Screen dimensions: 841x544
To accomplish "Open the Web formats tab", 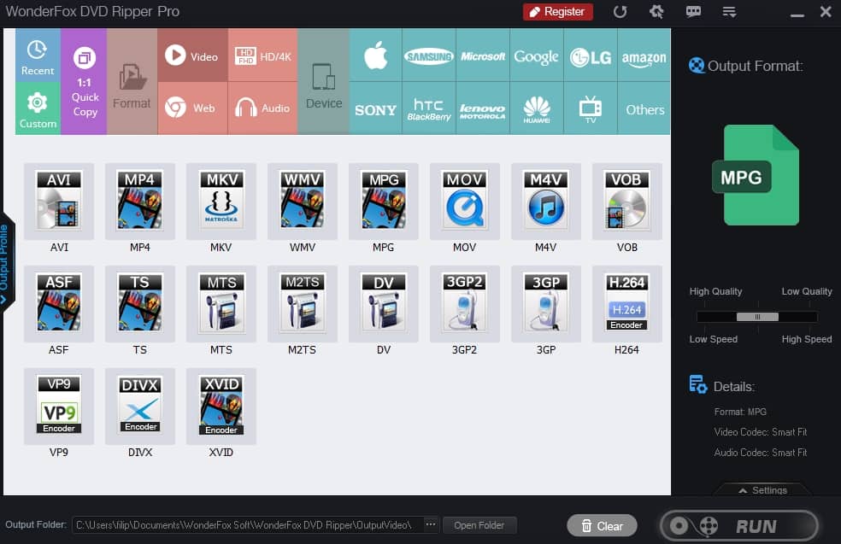I will click(192, 108).
